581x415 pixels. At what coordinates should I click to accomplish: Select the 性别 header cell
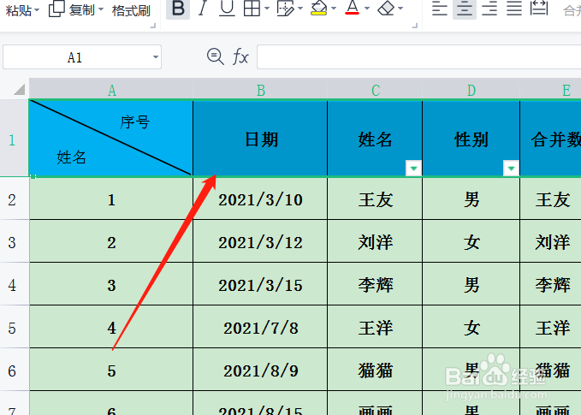click(x=471, y=139)
